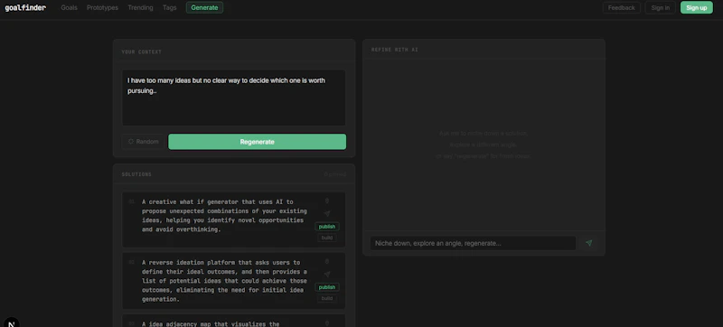Click the Feedback button
This screenshot has height=327, width=723.
point(621,7)
